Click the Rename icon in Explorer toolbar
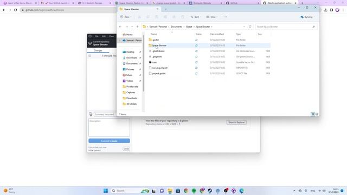 pos(165,17)
